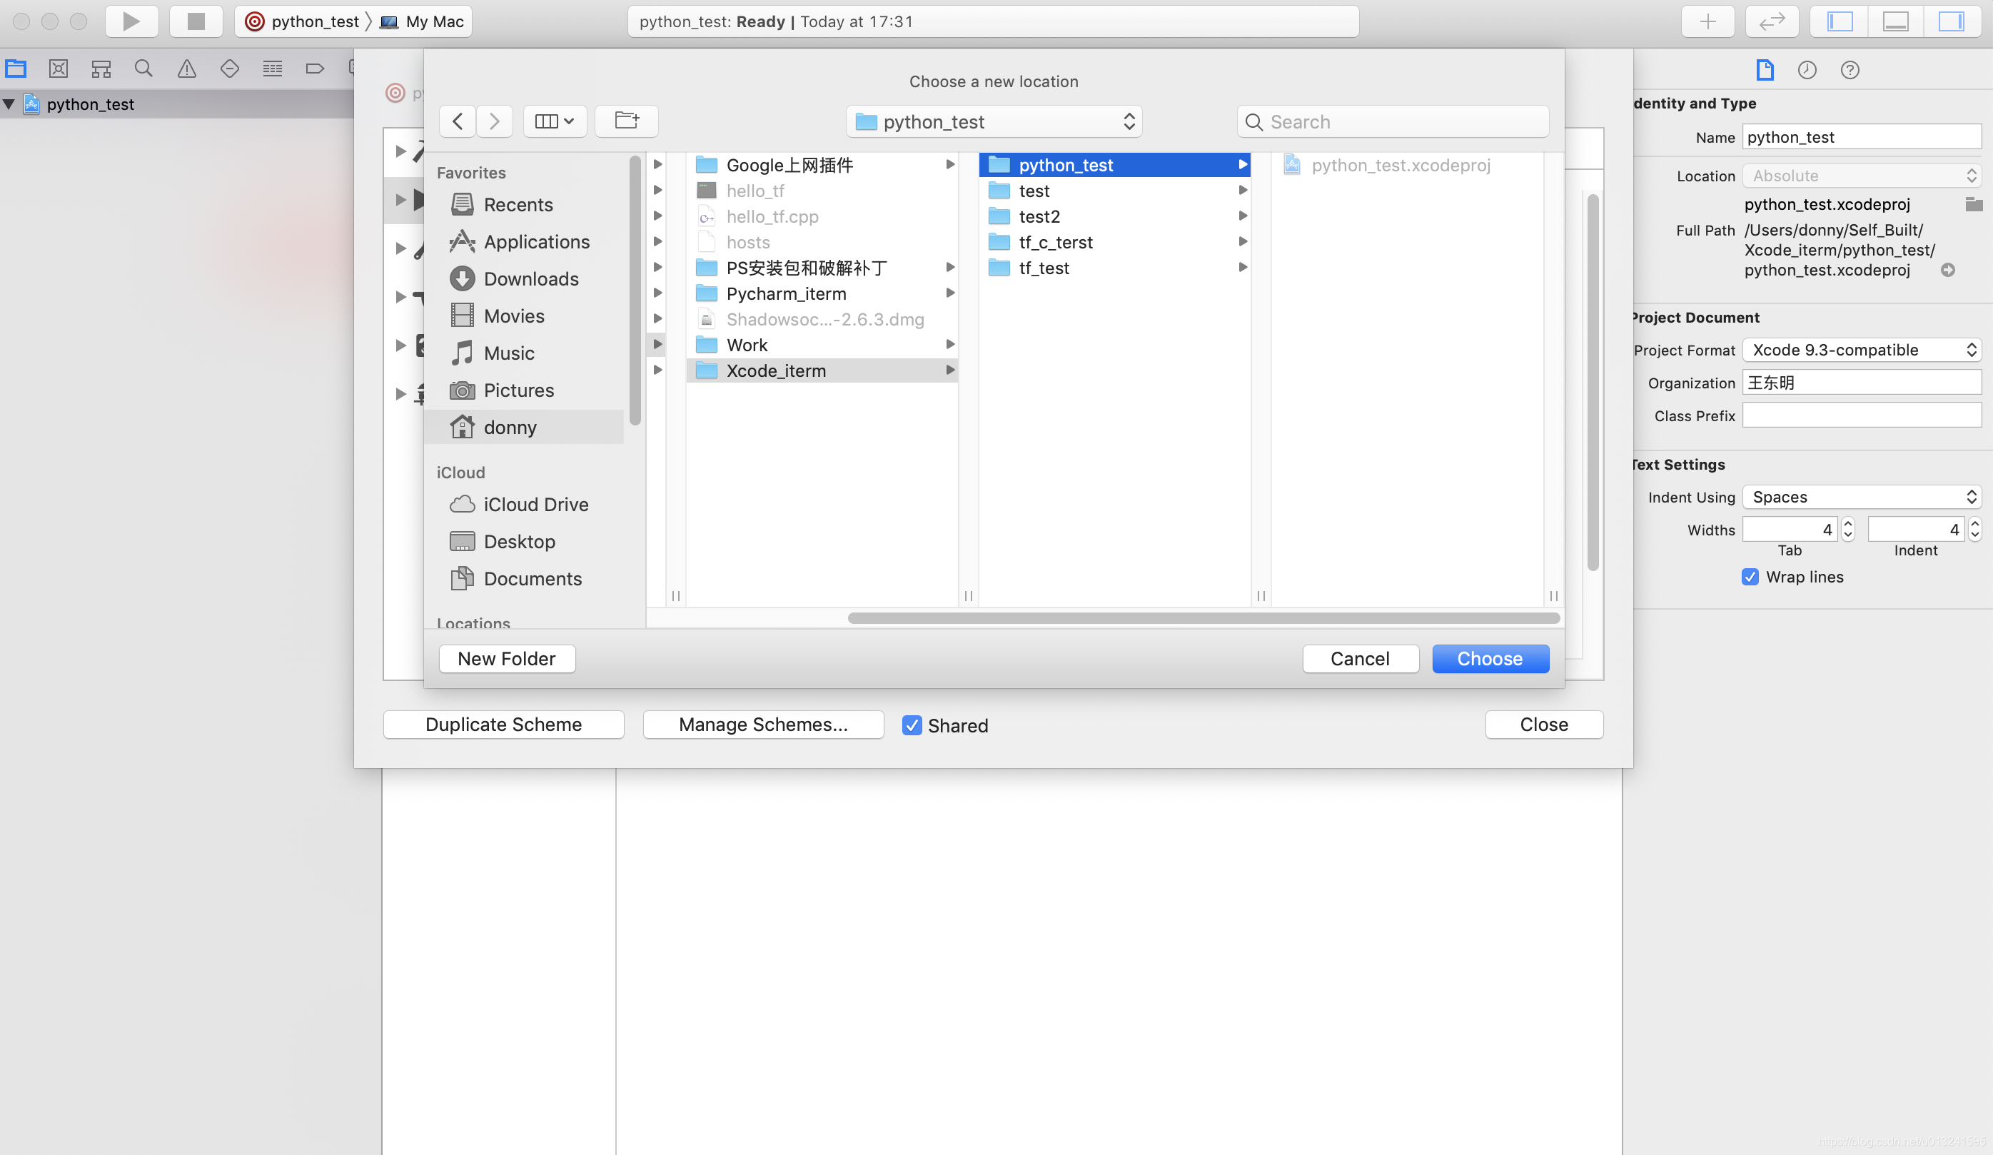
Task: Open the Project navigator icon
Action: pos(16,69)
